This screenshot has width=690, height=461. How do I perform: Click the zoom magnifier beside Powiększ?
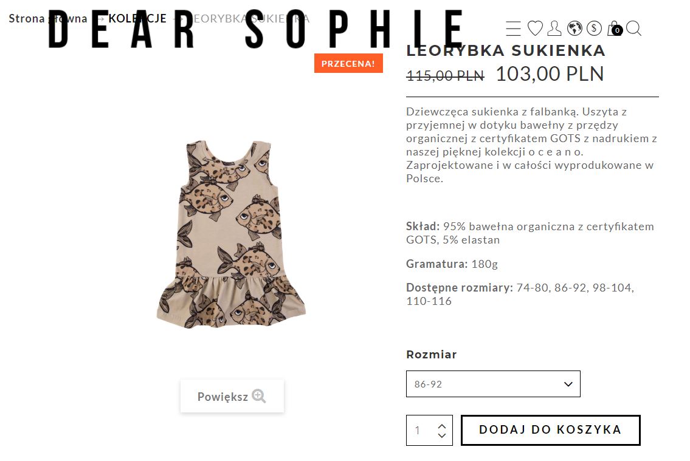tap(259, 396)
